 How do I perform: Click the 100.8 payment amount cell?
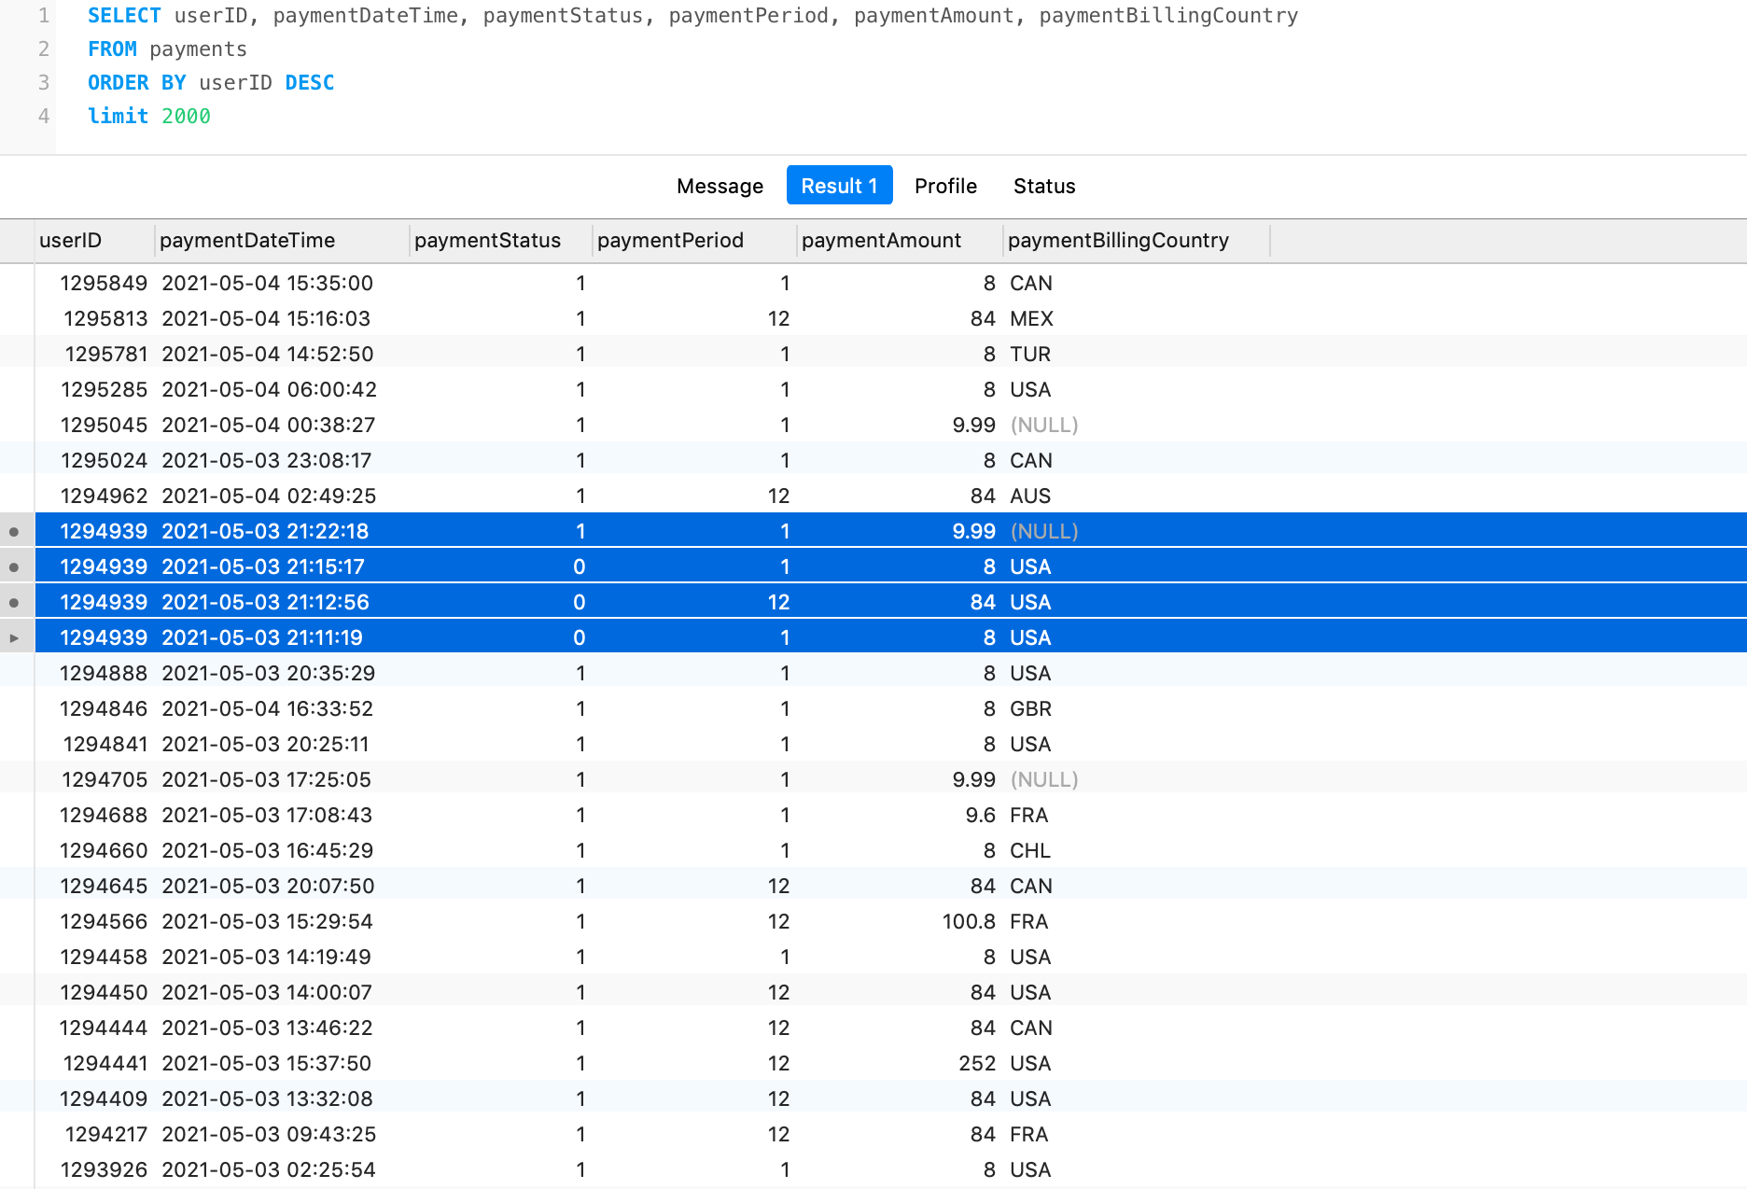[x=969, y=921]
